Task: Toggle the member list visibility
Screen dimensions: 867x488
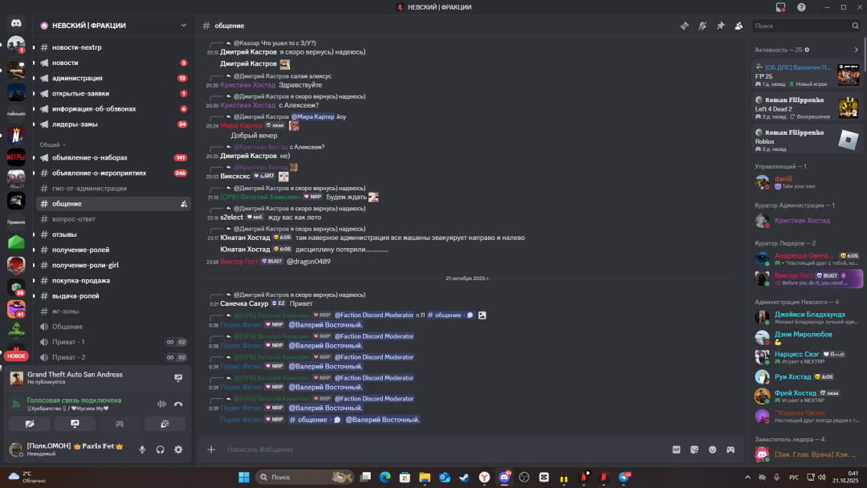Action: [739, 26]
